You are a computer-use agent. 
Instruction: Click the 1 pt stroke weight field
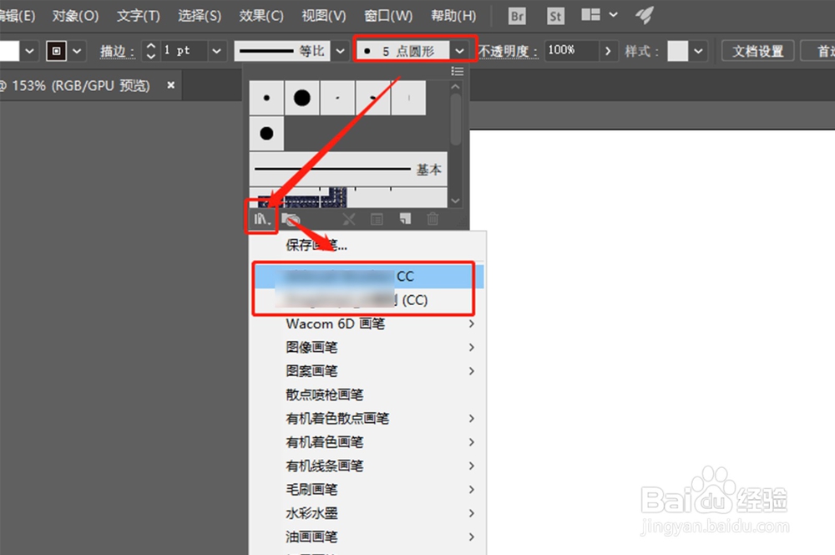coord(183,51)
